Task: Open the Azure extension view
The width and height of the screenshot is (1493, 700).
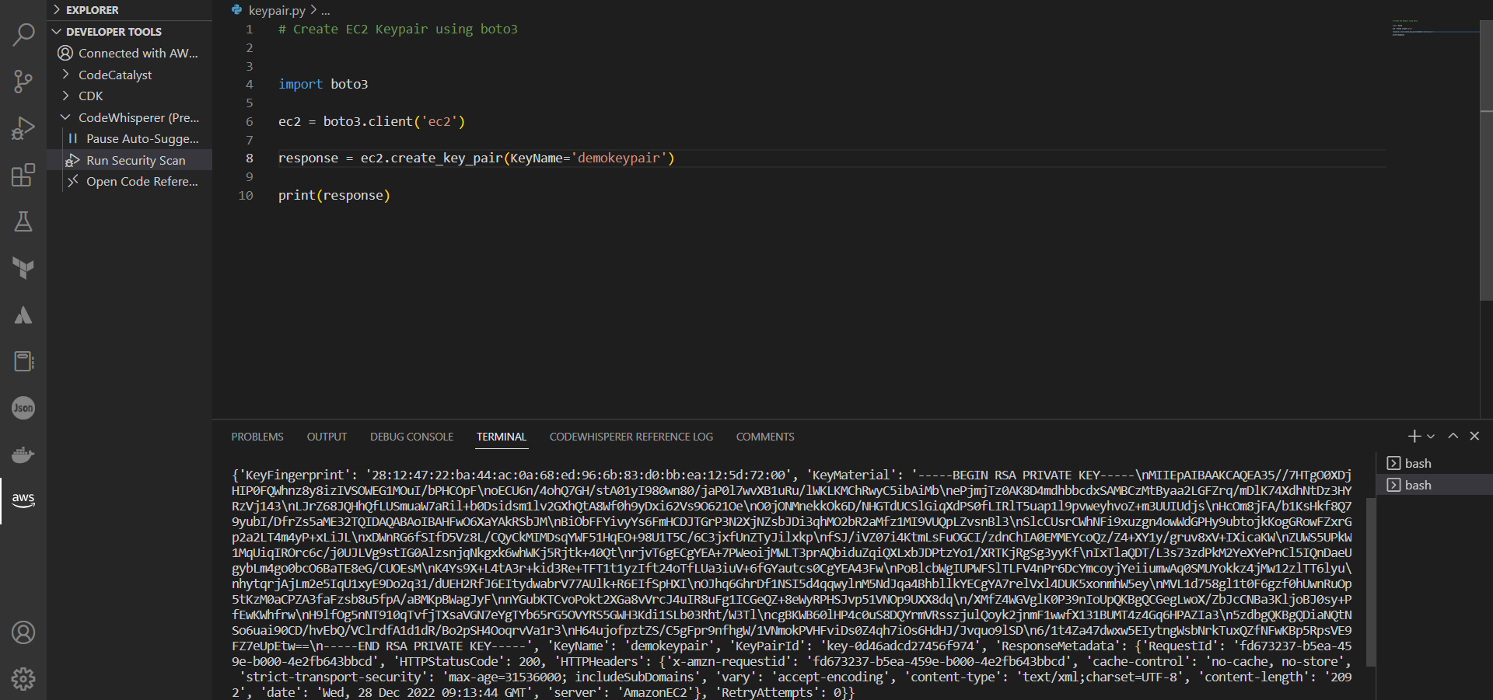Action: click(23, 315)
